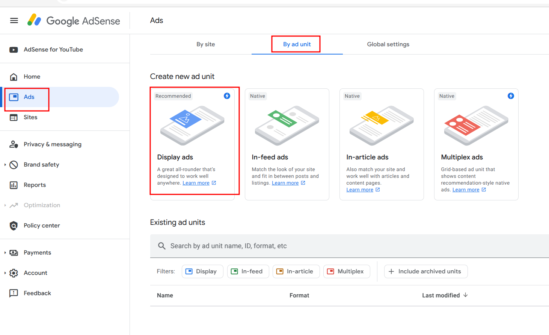Switch to the By site tab
The height and width of the screenshot is (335, 549).
[x=206, y=44]
